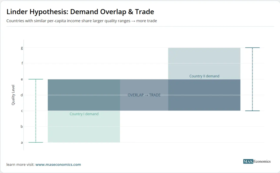Click the 'a' axis tick label
Screen dimensions: 280x173
pyautogui.click(x=22, y=142)
